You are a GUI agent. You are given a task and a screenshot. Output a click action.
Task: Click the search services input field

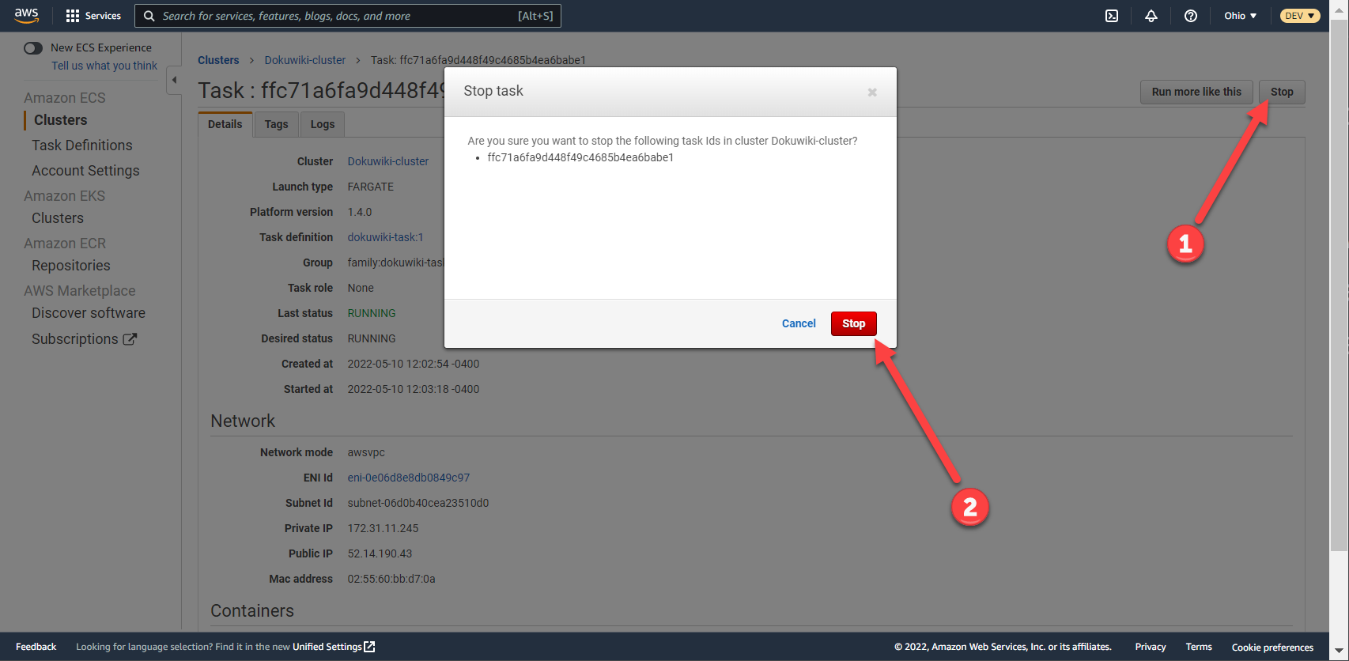click(348, 16)
